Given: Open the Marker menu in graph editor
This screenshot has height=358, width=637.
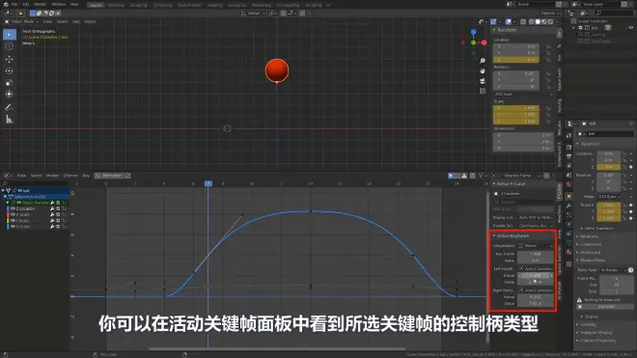Looking at the screenshot, I should 52,176.
